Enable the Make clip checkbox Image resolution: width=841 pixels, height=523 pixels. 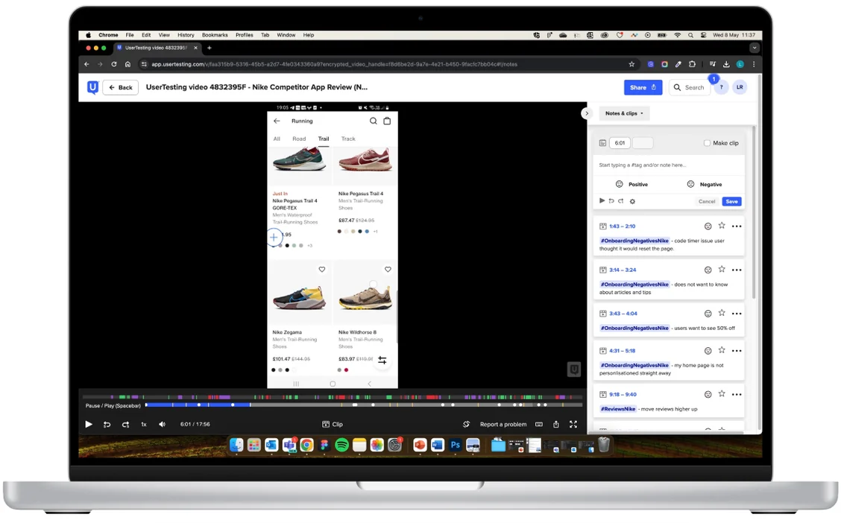707,143
